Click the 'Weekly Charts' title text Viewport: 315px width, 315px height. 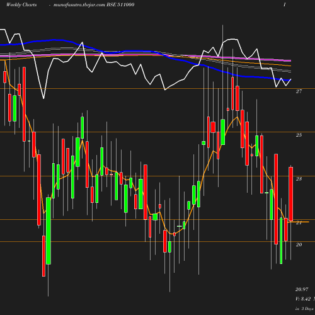[21, 5]
